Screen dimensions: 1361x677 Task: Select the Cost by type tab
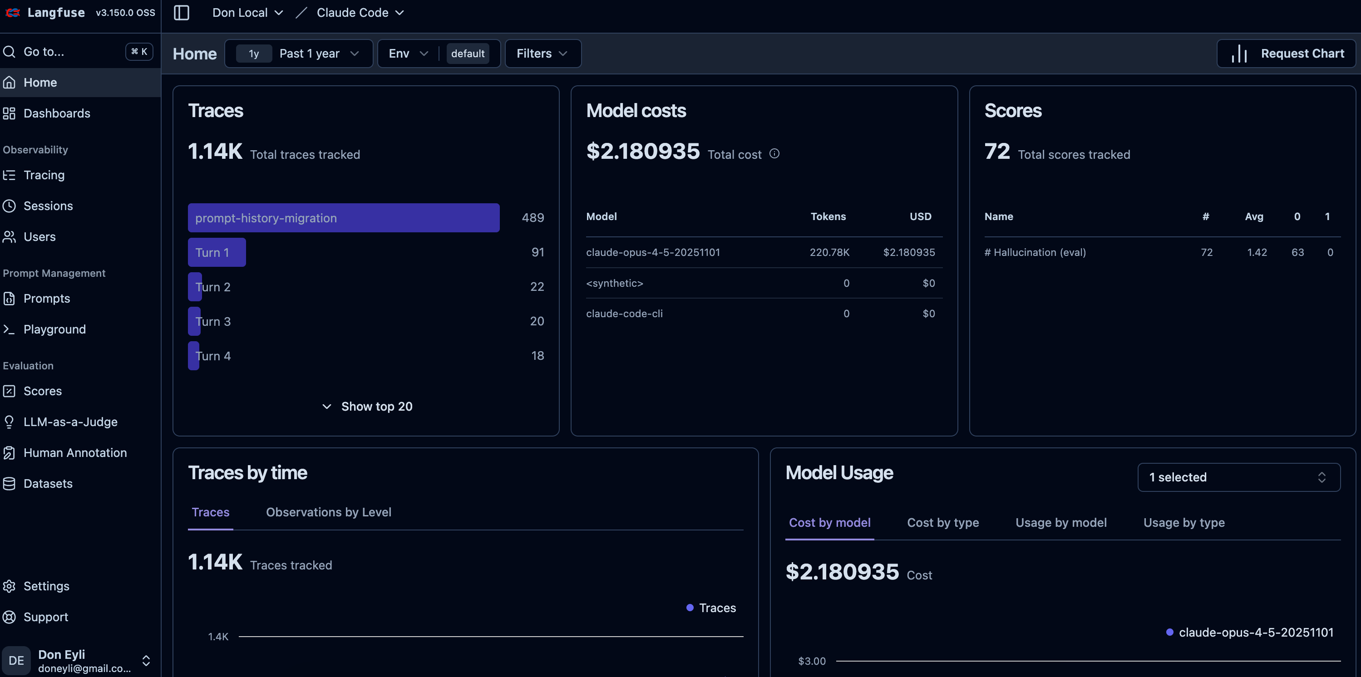942,522
